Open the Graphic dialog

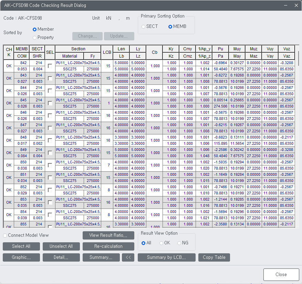(x=21, y=257)
